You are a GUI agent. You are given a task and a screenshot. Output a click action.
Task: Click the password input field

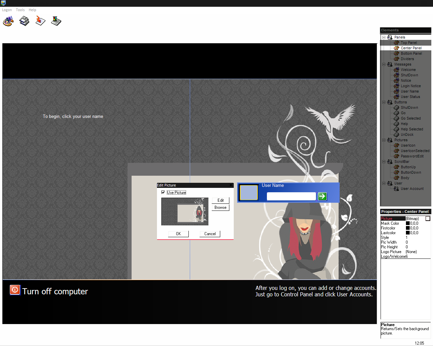point(291,196)
